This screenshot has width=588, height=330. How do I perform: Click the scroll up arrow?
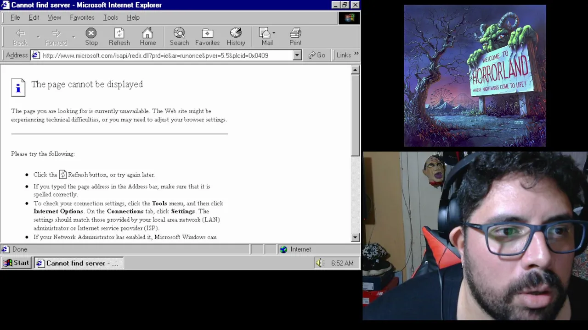(x=355, y=70)
